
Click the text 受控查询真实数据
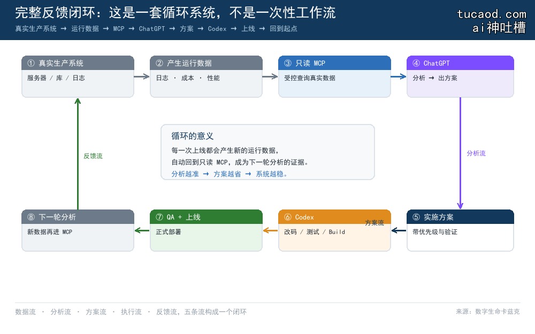pyautogui.click(x=310, y=78)
